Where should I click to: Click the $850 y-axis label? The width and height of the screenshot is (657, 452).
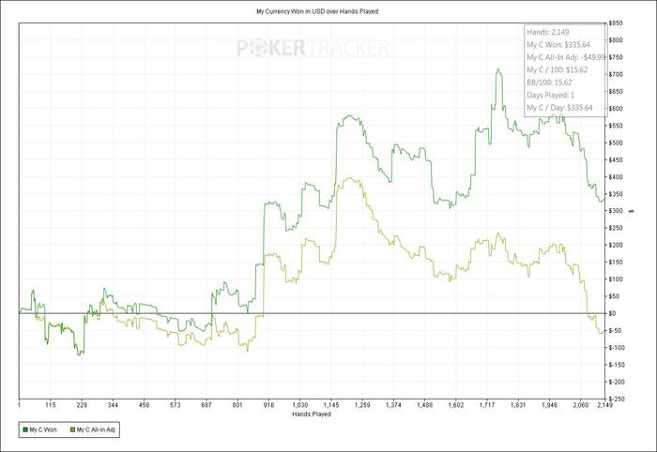616,23
